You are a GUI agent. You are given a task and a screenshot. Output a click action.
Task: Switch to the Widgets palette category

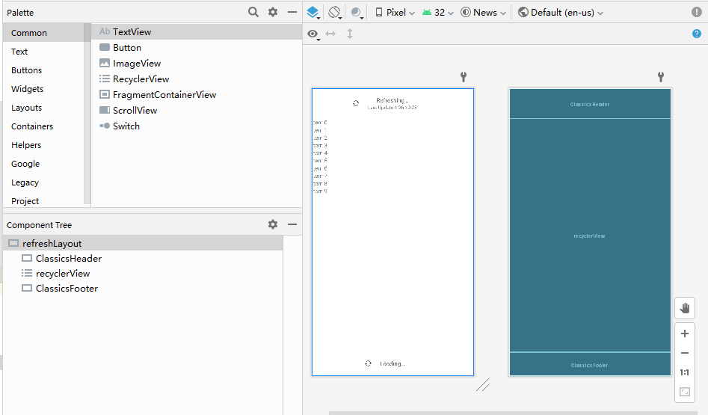tap(27, 89)
